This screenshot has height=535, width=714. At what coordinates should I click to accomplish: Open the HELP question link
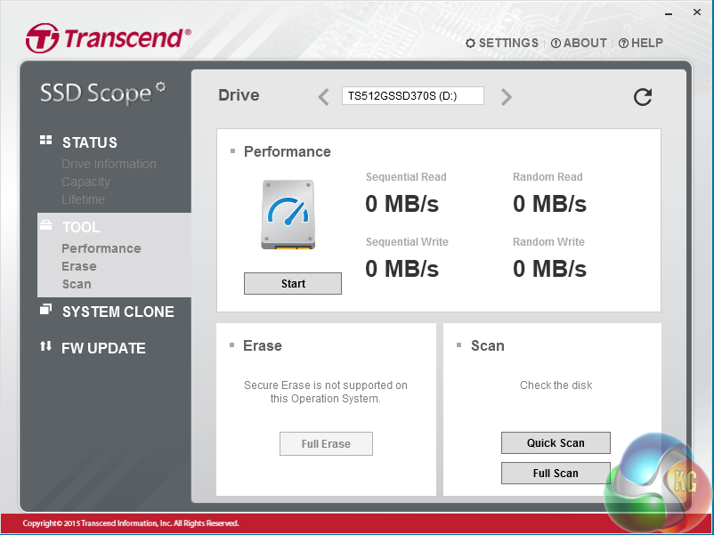pos(641,44)
